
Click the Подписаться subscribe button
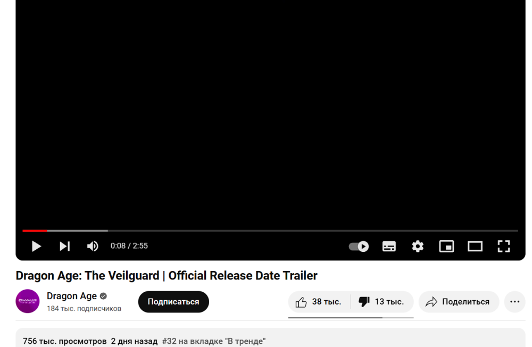(173, 302)
